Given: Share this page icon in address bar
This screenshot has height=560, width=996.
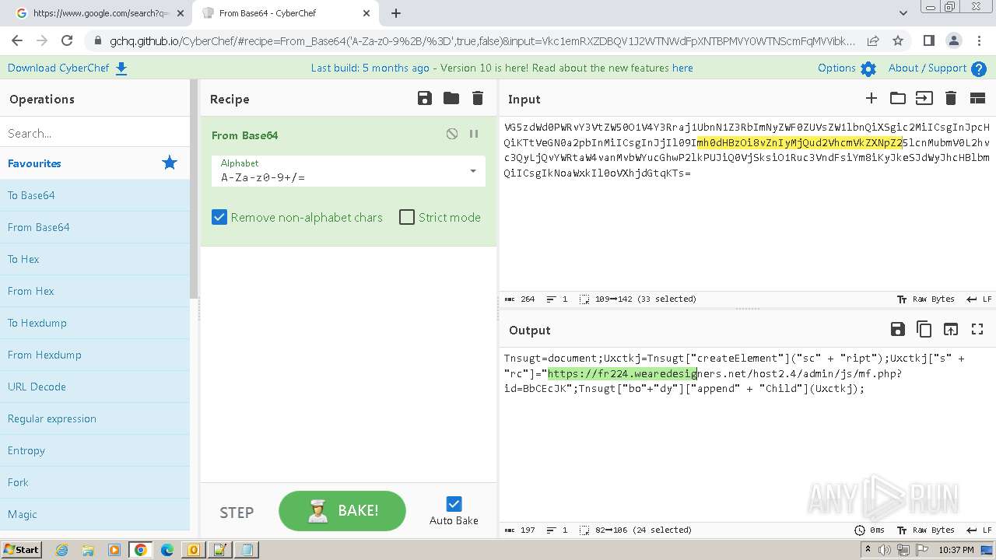Looking at the screenshot, I should coord(873,41).
